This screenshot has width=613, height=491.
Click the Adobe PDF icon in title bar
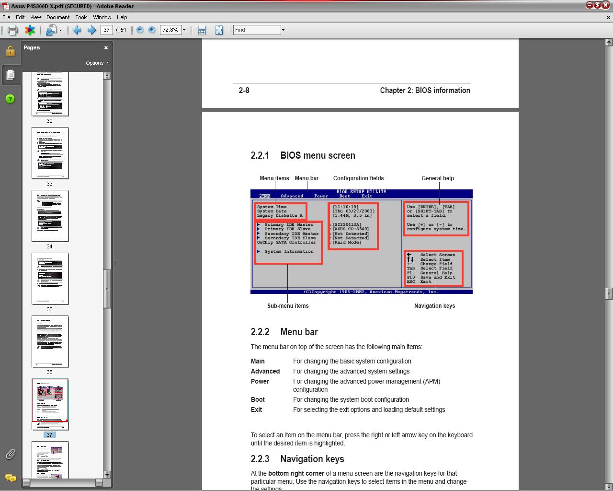click(x=5, y=6)
